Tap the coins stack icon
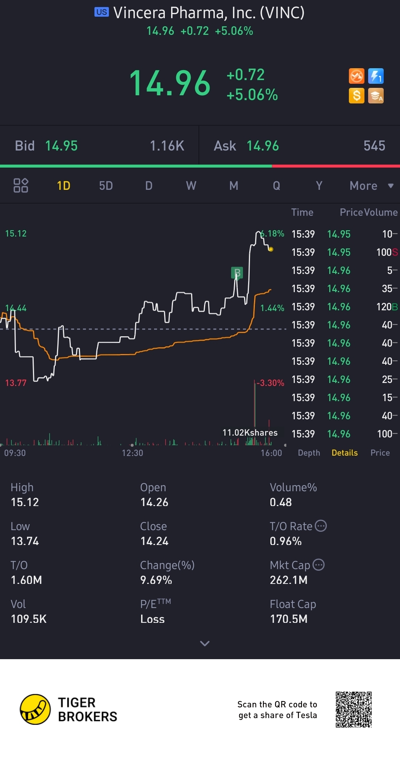 coord(376,96)
